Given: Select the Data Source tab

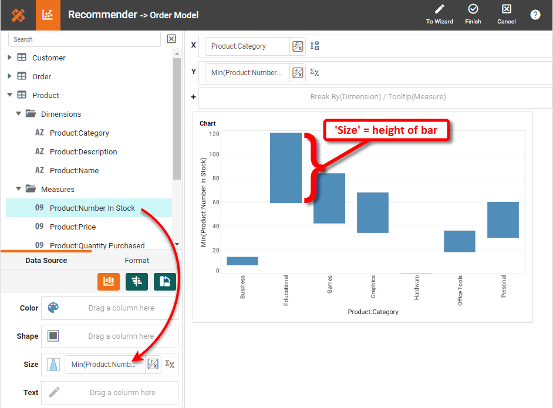Looking at the screenshot, I should click(46, 261).
